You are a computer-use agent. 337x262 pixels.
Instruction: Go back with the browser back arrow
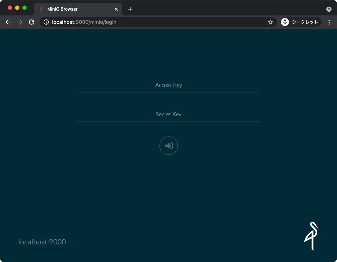[8, 22]
